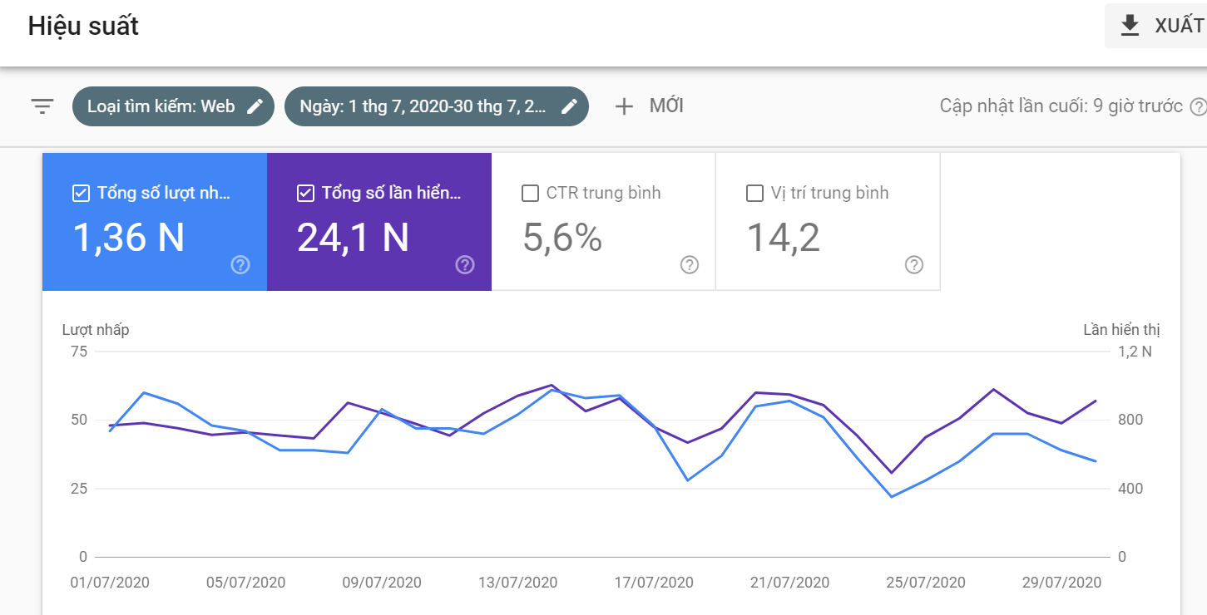Uncheck the Tổng số lần hiển thị checkbox

(x=305, y=194)
